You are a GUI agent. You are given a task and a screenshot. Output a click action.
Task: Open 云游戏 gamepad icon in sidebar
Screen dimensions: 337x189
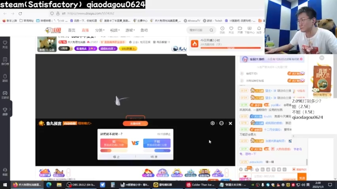[5, 95]
